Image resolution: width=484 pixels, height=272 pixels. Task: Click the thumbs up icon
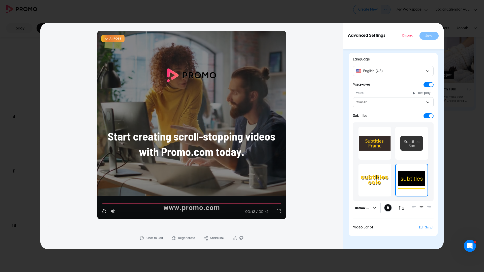pyautogui.click(x=235, y=238)
